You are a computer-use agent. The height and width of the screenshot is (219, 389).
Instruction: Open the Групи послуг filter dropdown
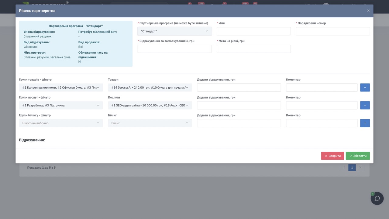(61, 105)
